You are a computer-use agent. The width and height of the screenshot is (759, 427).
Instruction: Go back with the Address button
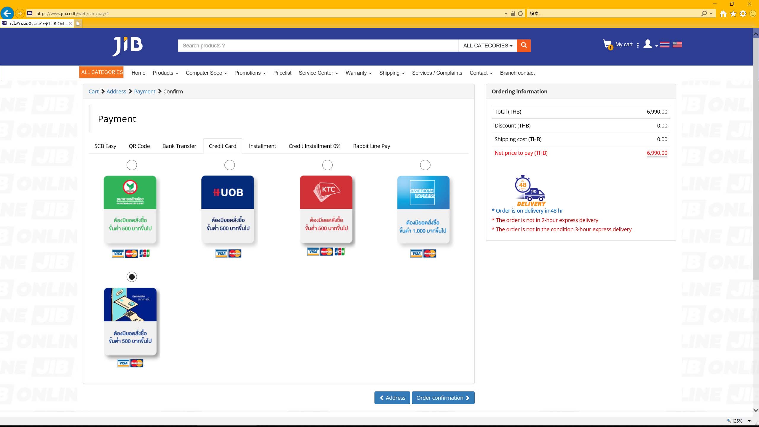point(392,398)
